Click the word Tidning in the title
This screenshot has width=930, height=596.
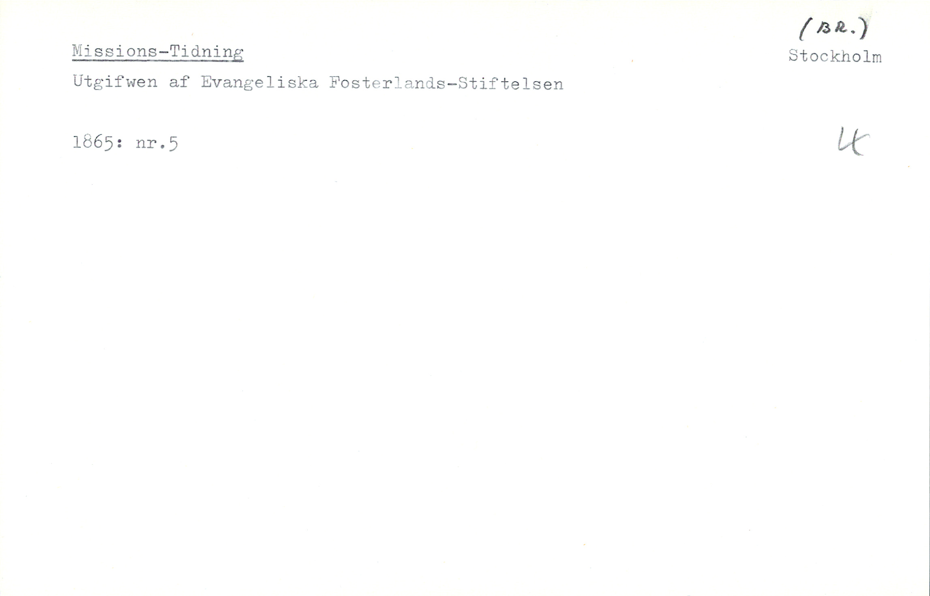click(x=206, y=52)
